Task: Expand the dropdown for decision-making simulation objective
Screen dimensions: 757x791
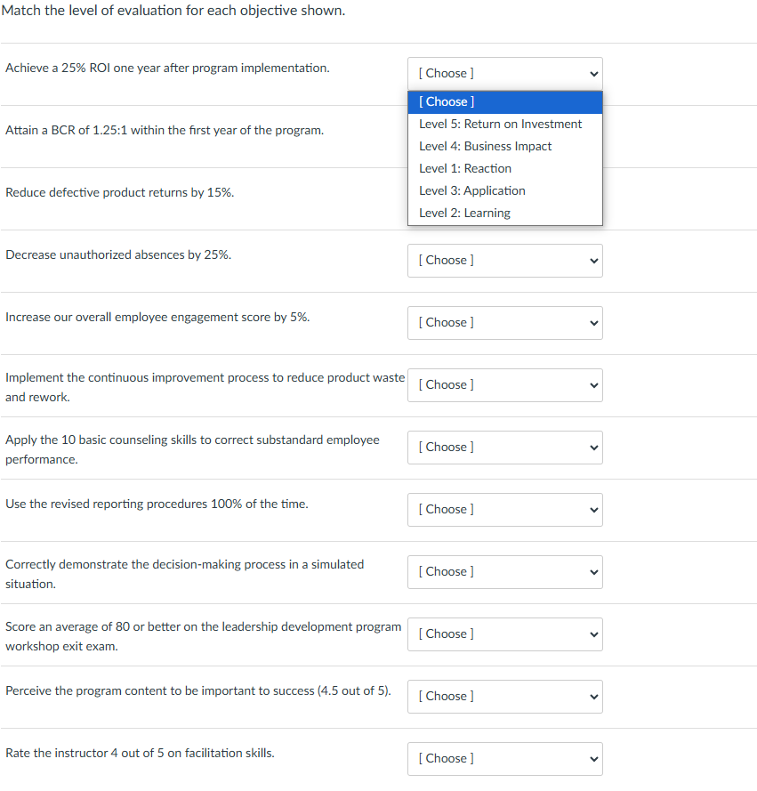Action: click(504, 571)
